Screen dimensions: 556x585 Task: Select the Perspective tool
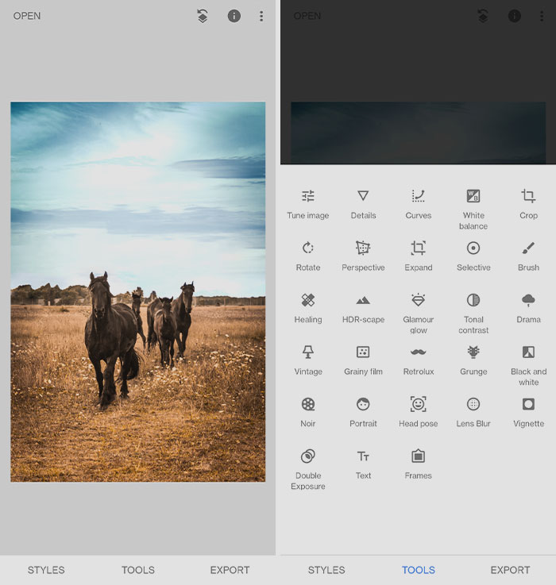pyautogui.click(x=363, y=256)
